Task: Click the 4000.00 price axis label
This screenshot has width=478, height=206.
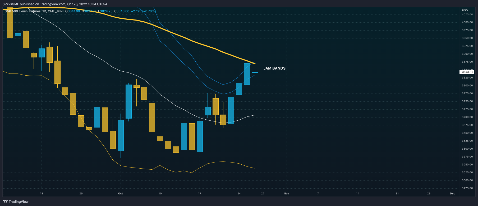Action: [467, 22]
